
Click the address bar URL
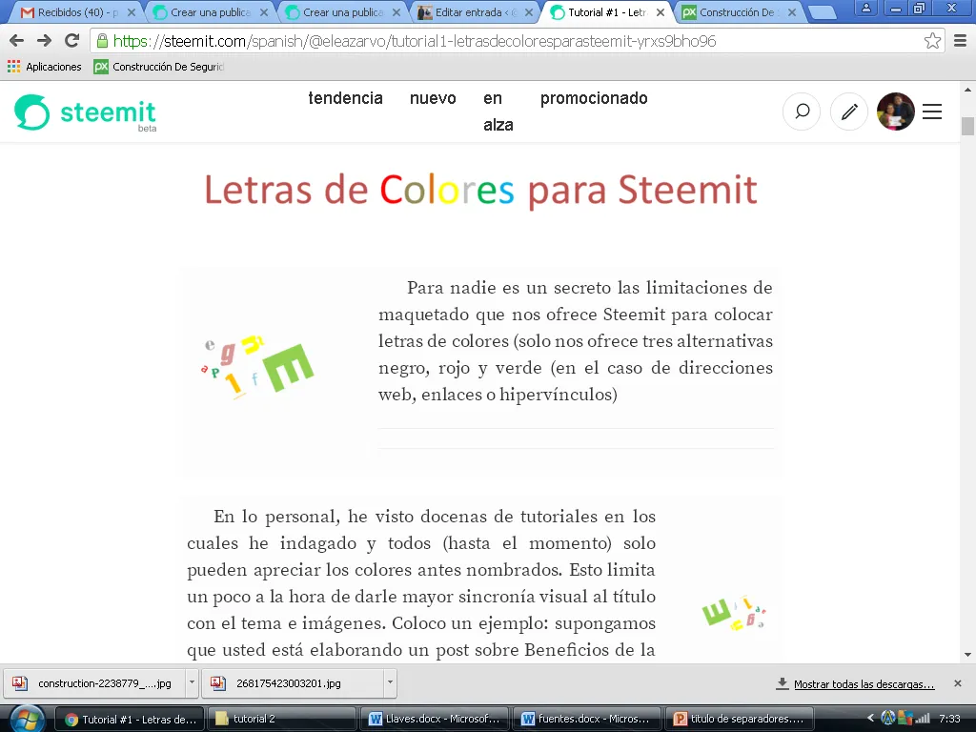(x=414, y=41)
